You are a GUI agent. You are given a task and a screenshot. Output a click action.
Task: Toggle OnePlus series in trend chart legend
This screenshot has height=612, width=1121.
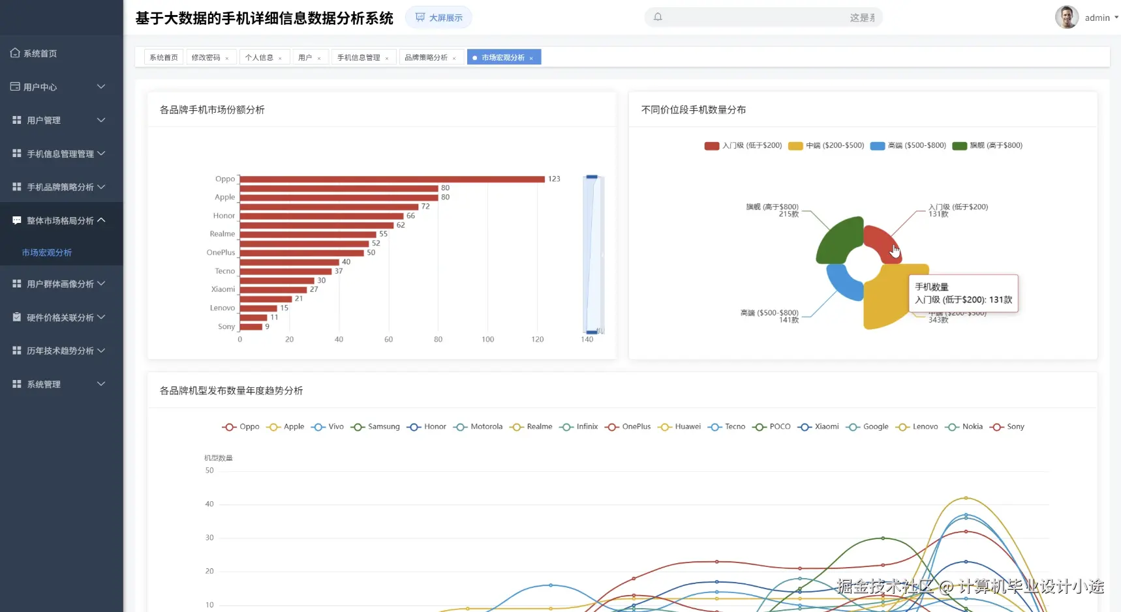point(628,427)
